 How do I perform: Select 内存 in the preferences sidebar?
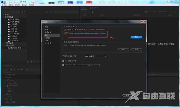(46, 41)
